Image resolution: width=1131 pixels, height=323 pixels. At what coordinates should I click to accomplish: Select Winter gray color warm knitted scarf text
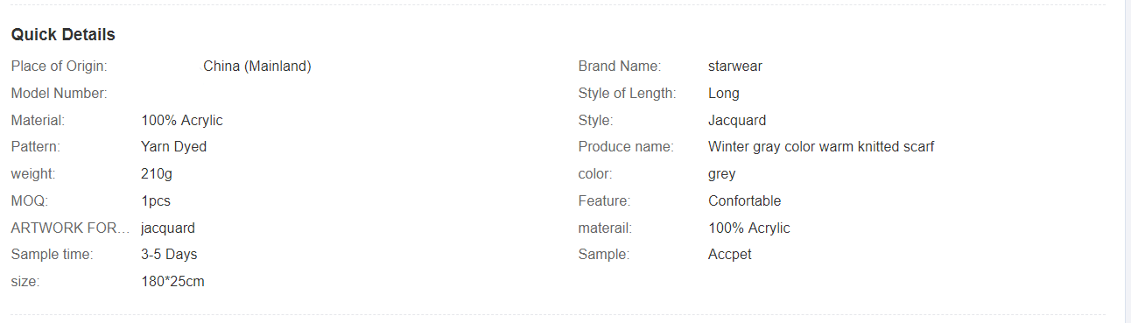point(821,147)
